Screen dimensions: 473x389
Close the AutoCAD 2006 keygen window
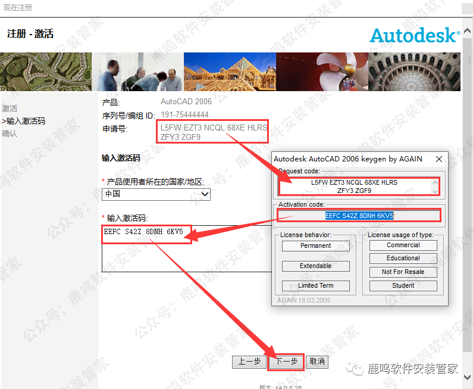[x=439, y=159]
